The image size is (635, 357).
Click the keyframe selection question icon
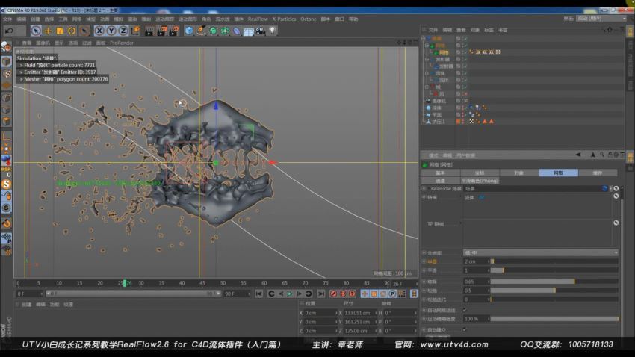pyautogui.click(x=352, y=294)
